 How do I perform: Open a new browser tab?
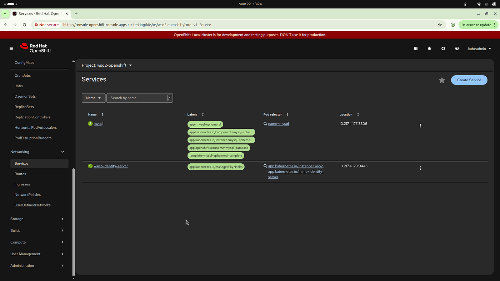tap(76, 14)
